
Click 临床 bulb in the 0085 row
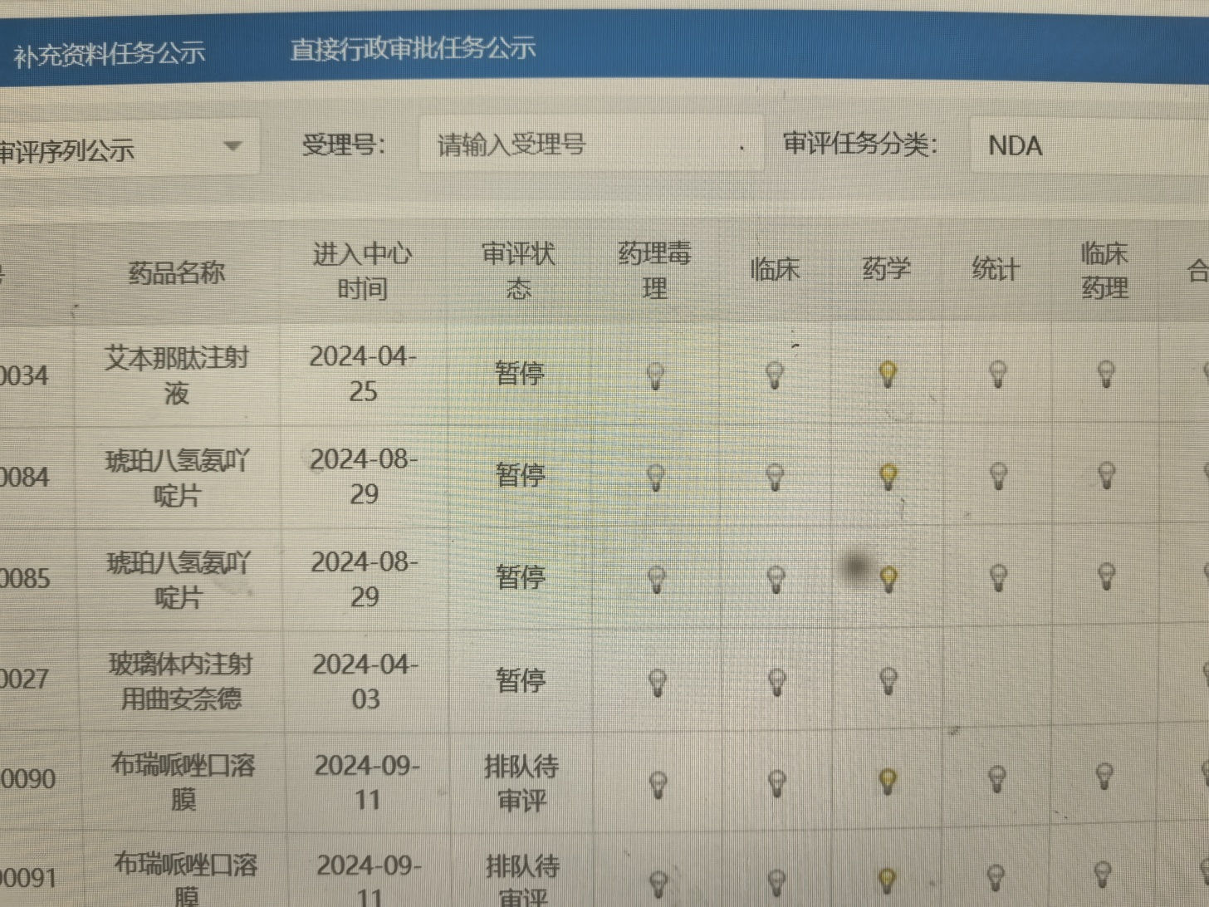coord(776,579)
